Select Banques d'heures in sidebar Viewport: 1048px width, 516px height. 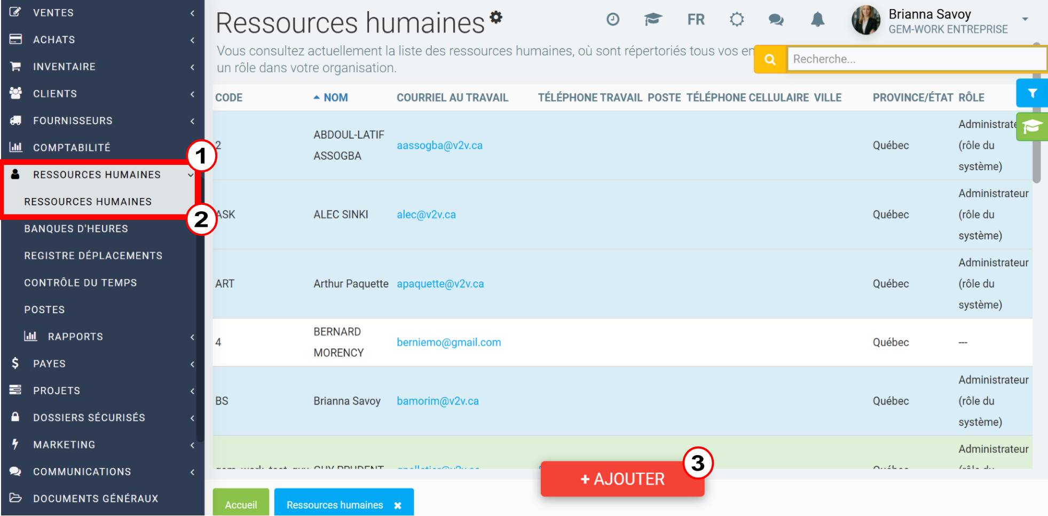(76, 228)
